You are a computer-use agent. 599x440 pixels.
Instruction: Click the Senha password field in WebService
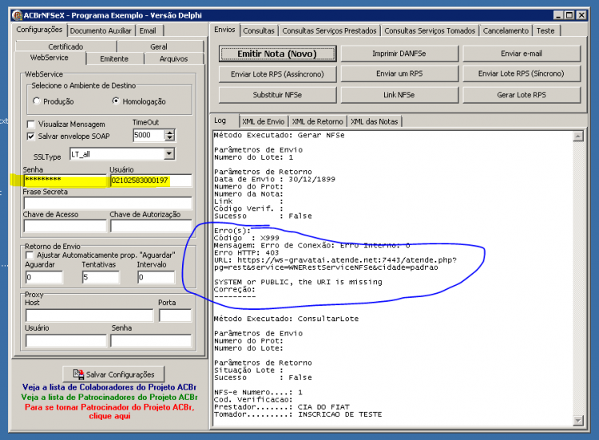click(65, 180)
